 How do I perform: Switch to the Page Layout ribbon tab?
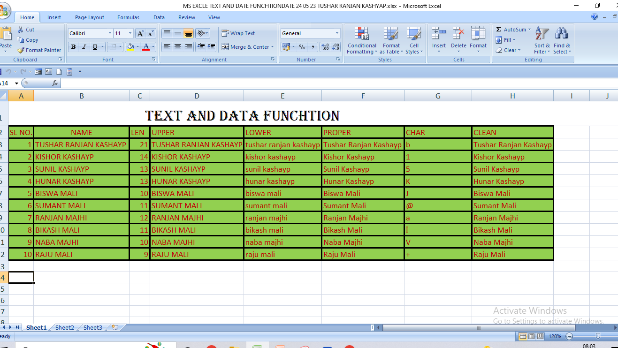coord(90,17)
